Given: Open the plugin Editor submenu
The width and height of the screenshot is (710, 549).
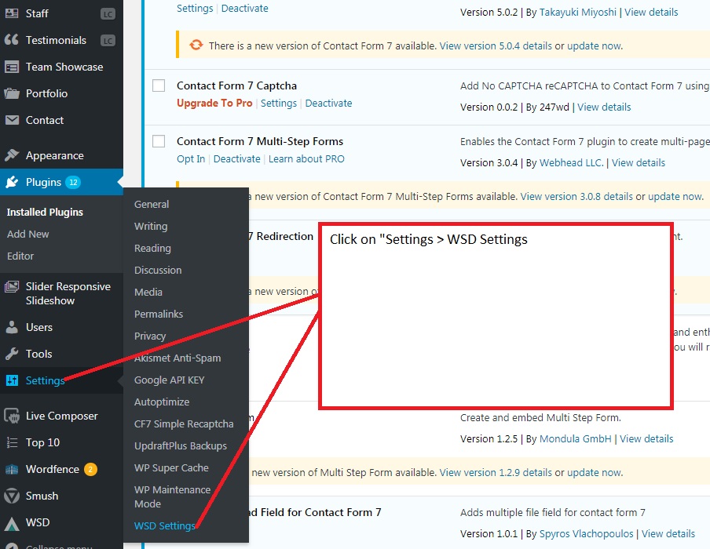Looking at the screenshot, I should (x=20, y=256).
